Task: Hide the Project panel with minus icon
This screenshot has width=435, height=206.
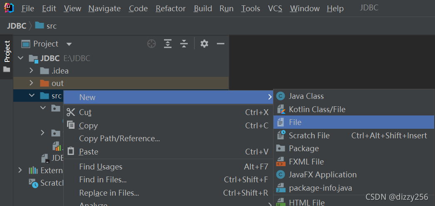Action: (221, 44)
